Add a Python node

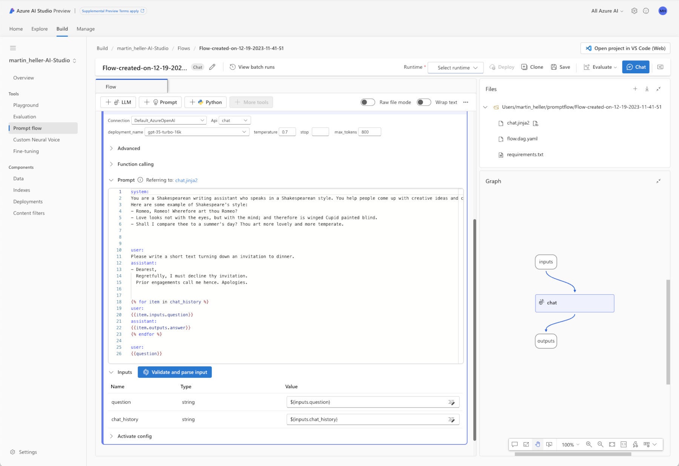coord(206,102)
